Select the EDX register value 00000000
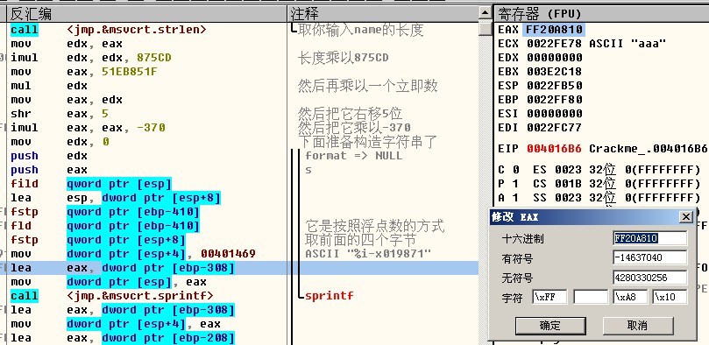Viewport: 709px width, 345px height. [555, 58]
